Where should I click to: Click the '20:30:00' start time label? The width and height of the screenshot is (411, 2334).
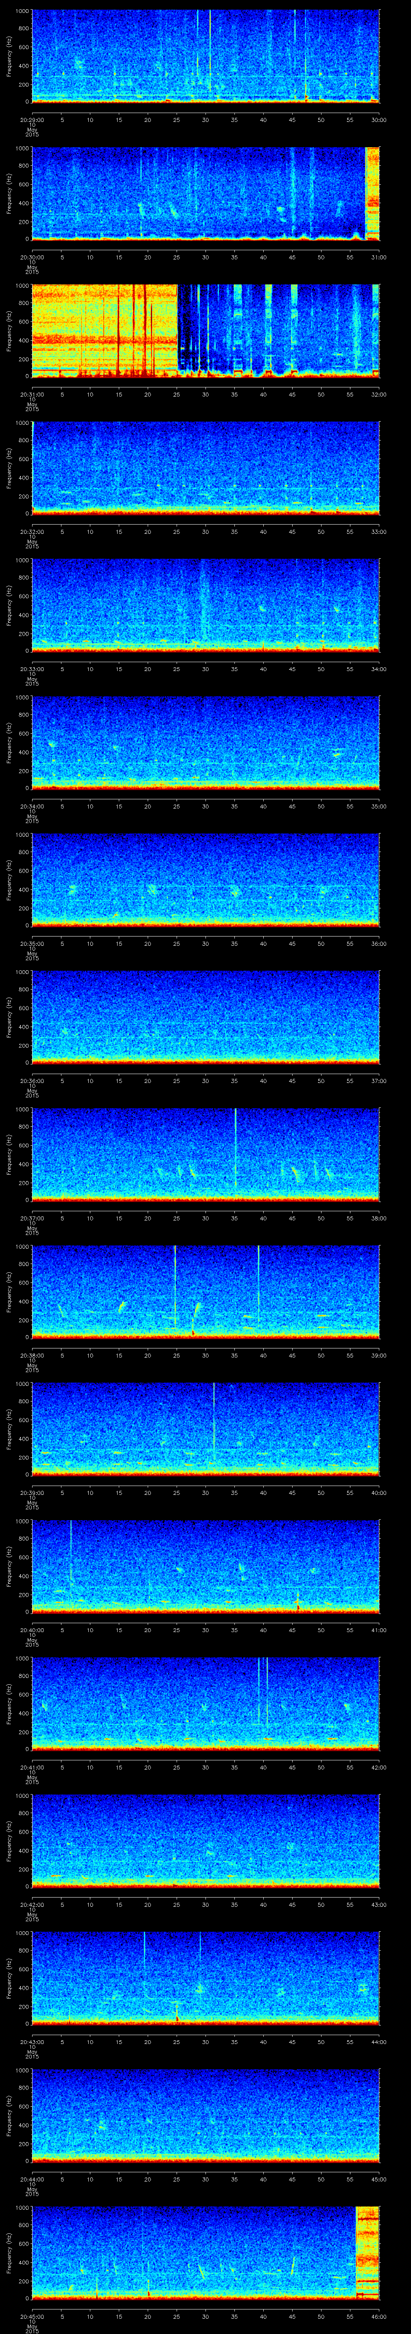(x=32, y=257)
